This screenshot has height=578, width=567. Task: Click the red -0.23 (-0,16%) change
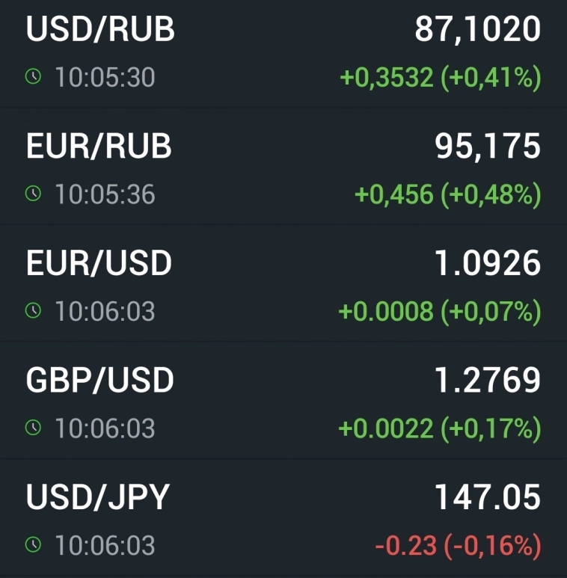[x=458, y=545]
